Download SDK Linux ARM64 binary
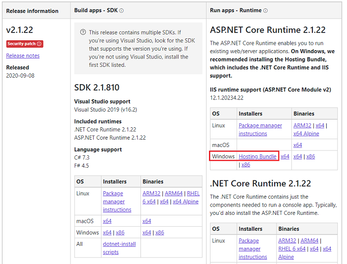This screenshot has height=264, width=347. pos(173,193)
